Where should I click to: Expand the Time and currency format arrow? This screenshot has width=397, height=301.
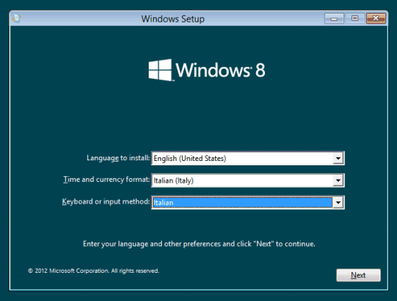338,180
